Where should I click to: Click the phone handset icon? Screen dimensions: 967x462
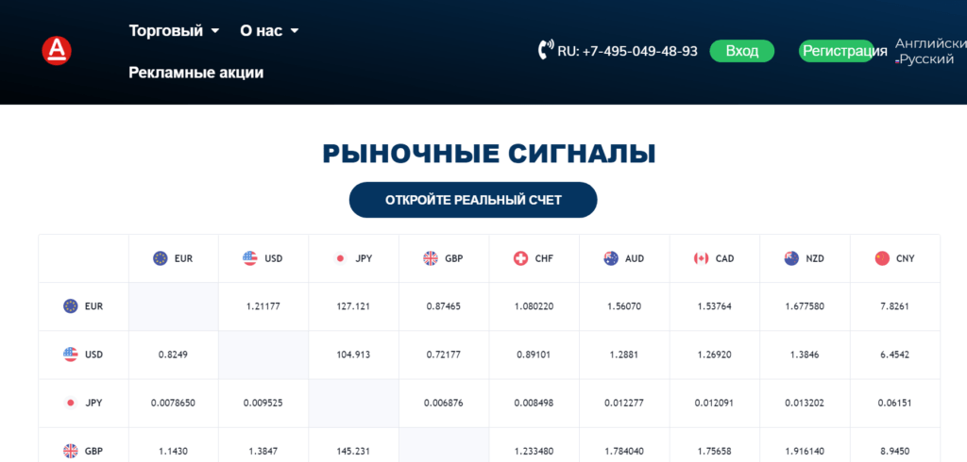[545, 50]
